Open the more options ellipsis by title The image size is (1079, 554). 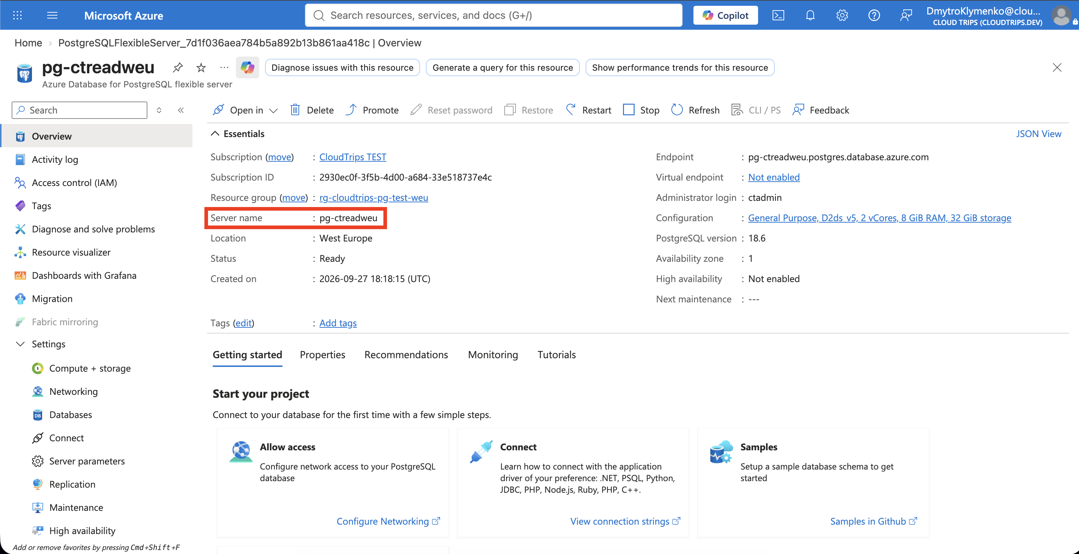(224, 67)
